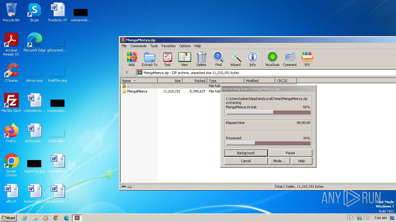Click the archive path address field
Viewport: 396px width, 222px height.
pyautogui.click(x=266, y=73)
